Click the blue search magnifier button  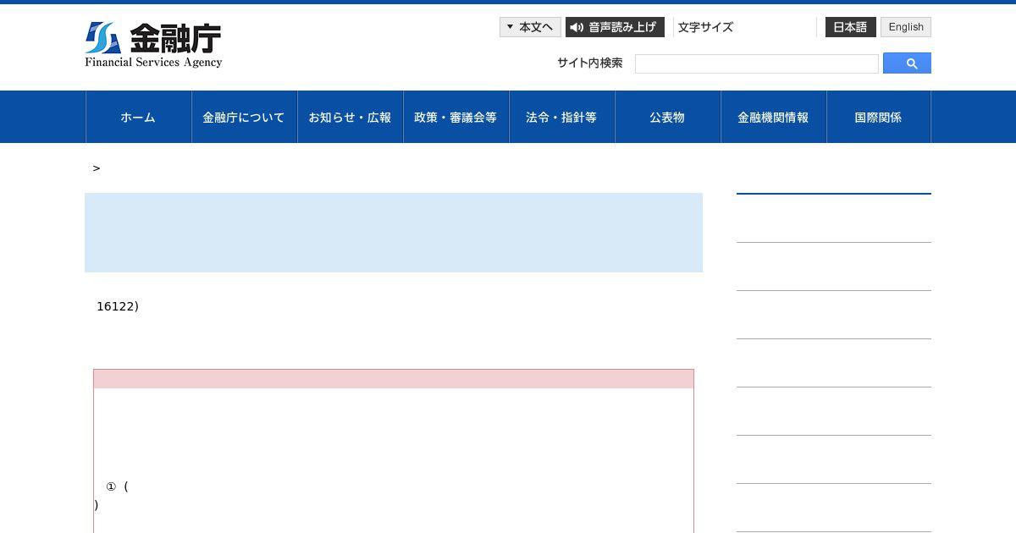point(907,63)
